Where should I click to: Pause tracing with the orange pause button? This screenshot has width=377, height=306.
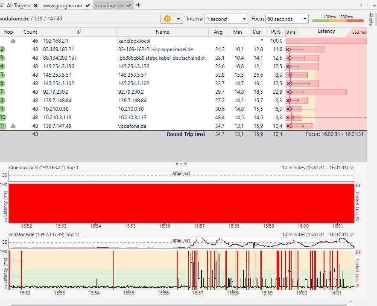167,19
